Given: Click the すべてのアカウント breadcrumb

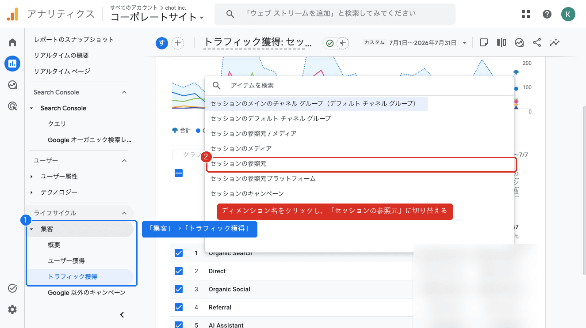Looking at the screenshot, I should tap(134, 8).
